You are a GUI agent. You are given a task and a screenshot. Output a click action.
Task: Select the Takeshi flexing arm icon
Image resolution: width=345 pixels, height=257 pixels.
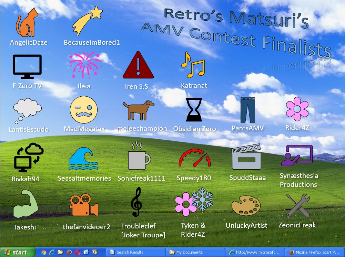click(26, 204)
